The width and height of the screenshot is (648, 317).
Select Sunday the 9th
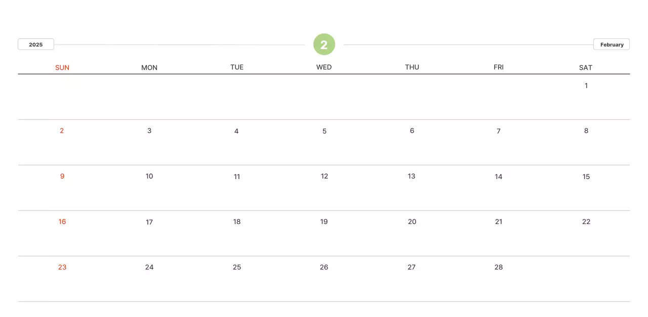tap(62, 176)
